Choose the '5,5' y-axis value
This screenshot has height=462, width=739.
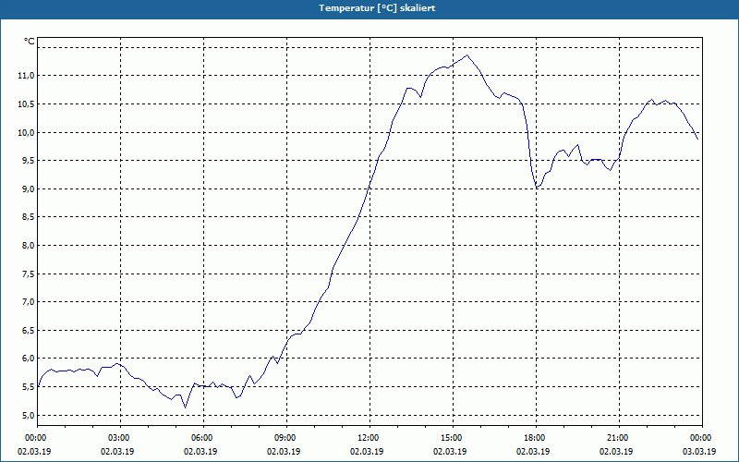pyautogui.click(x=29, y=386)
